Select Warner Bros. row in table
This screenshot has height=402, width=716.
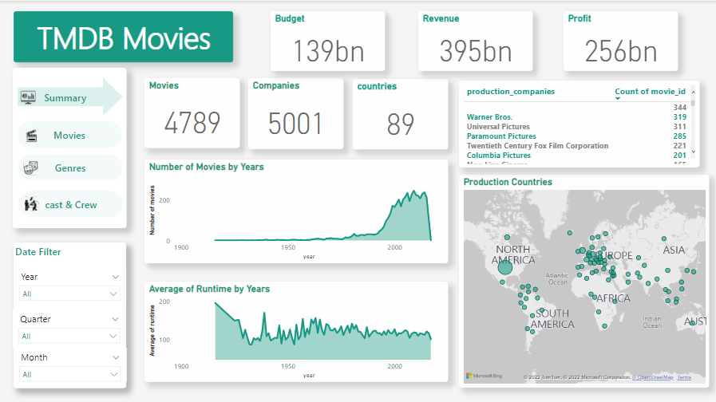coord(490,117)
